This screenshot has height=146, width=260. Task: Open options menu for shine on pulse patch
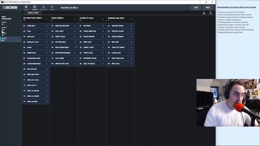coord(47,101)
